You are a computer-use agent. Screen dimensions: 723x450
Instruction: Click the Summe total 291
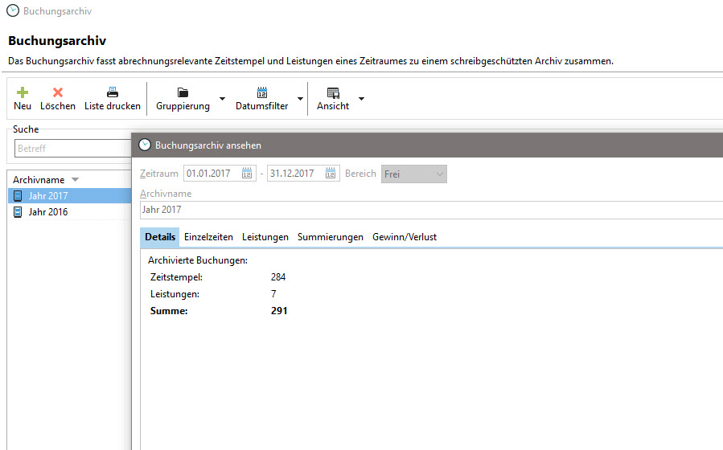279,311
